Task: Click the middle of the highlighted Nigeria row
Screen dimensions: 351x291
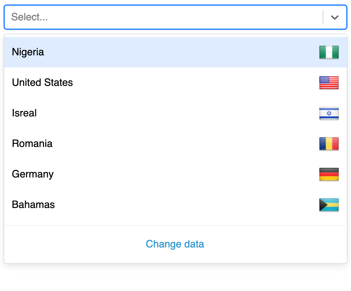Action: point(175,52)
